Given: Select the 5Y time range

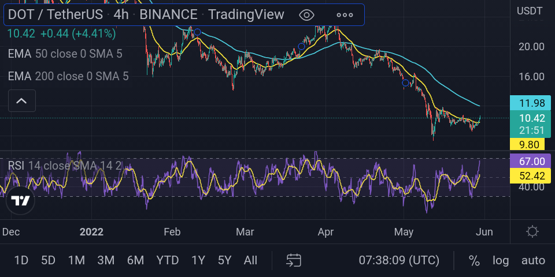Looking at the screenshot, I should click(224, 261).
